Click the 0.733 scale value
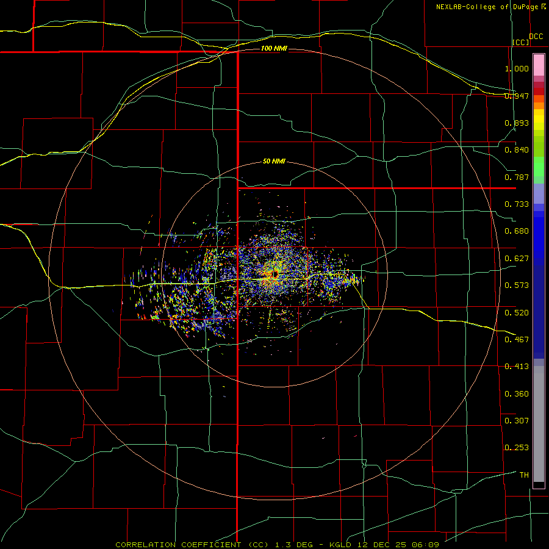 pyautogui.click(x=517, y=204)
